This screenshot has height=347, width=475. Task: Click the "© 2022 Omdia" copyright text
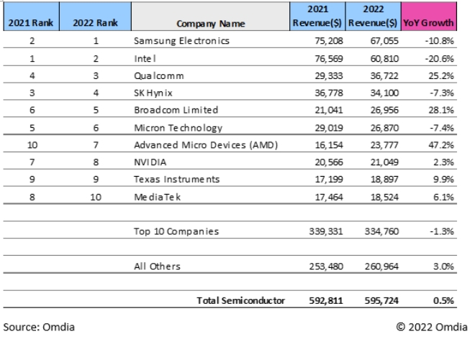(x=432, y=327)
